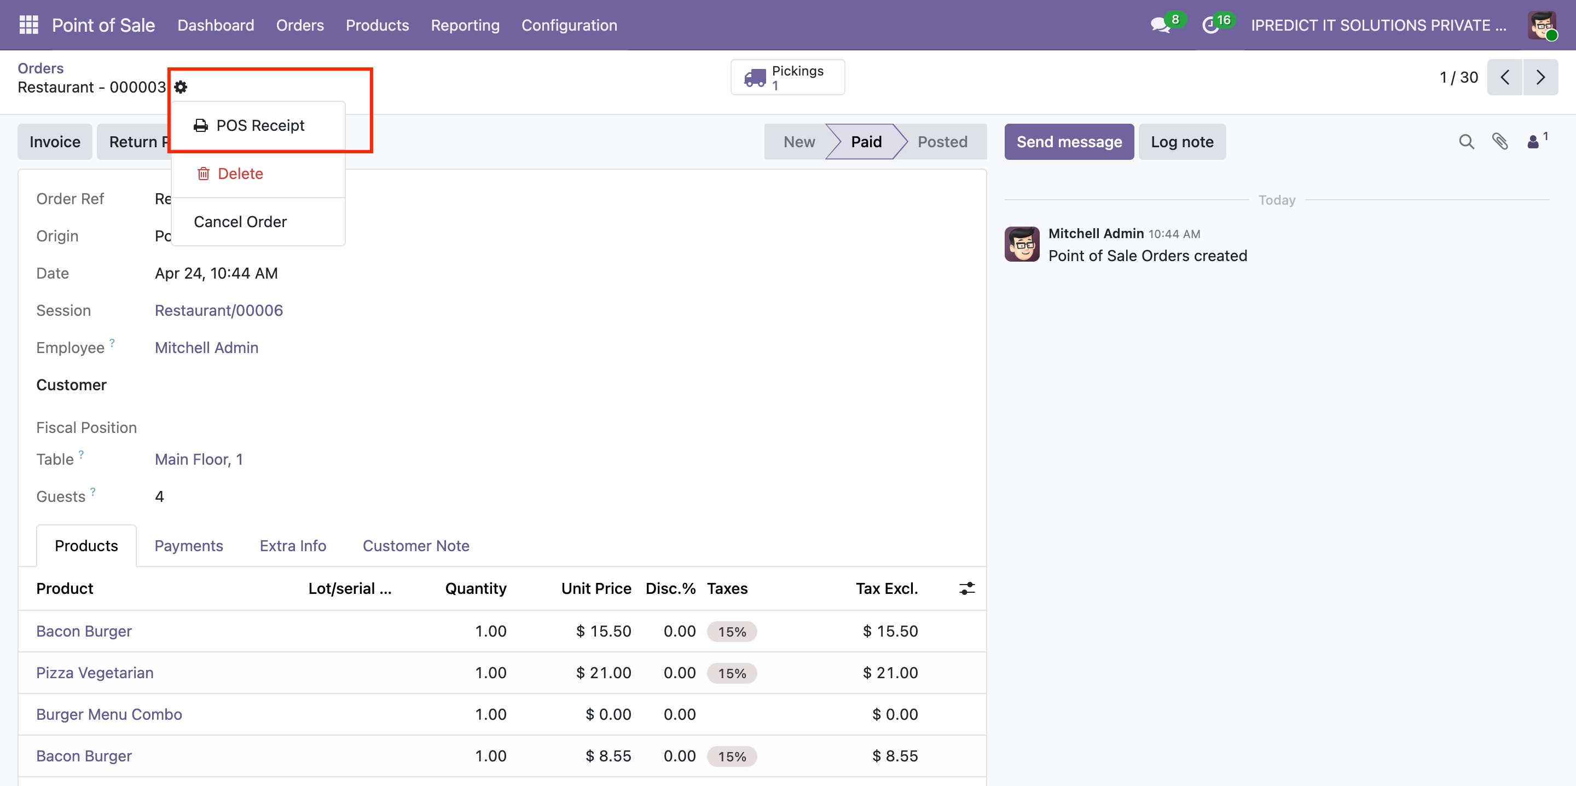Screen dimensions: 1576x786
Task: Open the Mitchell Admin user avatar menu
Action: point(1542,25)
